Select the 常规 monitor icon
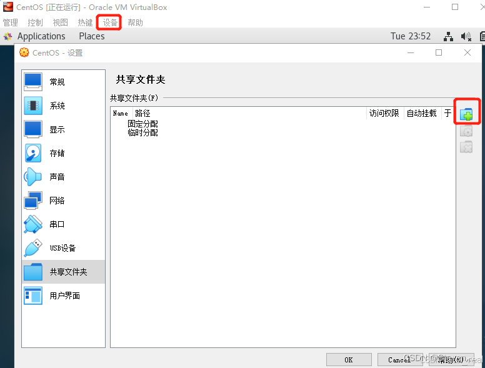Viewport: 485px width, 368px height. tap(33, 82)
